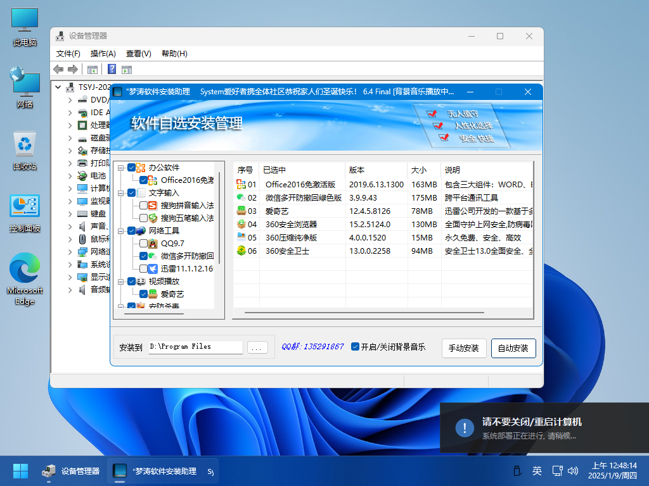Switch to 设备管理器 on the taskbar

click(x=71, y=471)
